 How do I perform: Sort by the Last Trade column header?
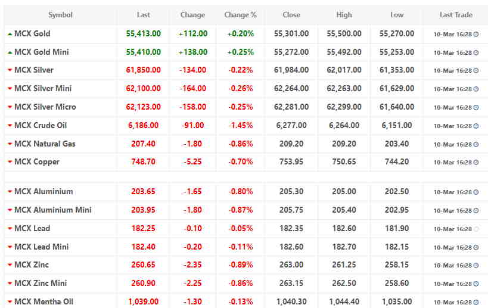pyautogui.click(x=456, y=15)
